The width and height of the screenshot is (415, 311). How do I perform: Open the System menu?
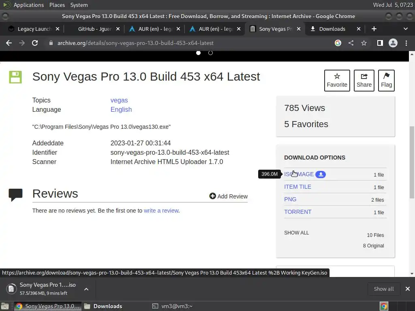79,5
